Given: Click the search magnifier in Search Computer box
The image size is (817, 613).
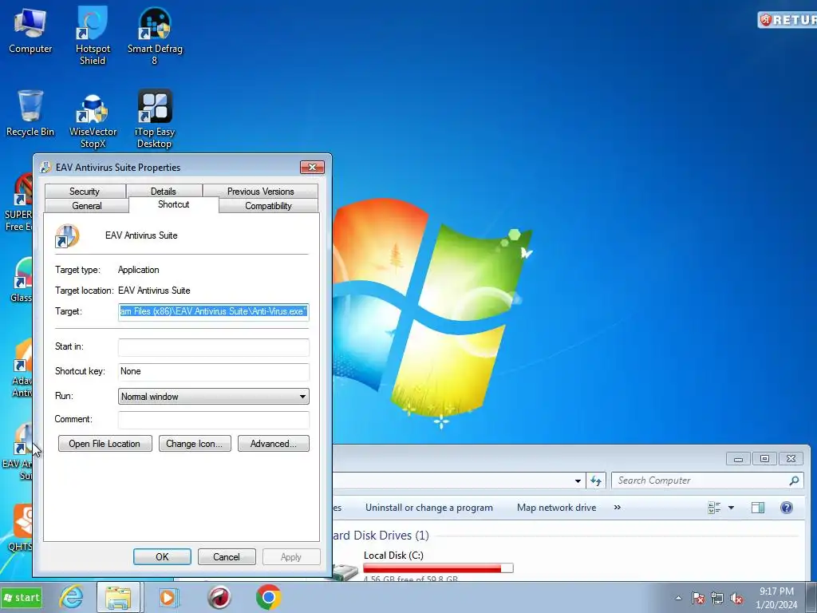Looking at the screenshot, I should point(794,481).
